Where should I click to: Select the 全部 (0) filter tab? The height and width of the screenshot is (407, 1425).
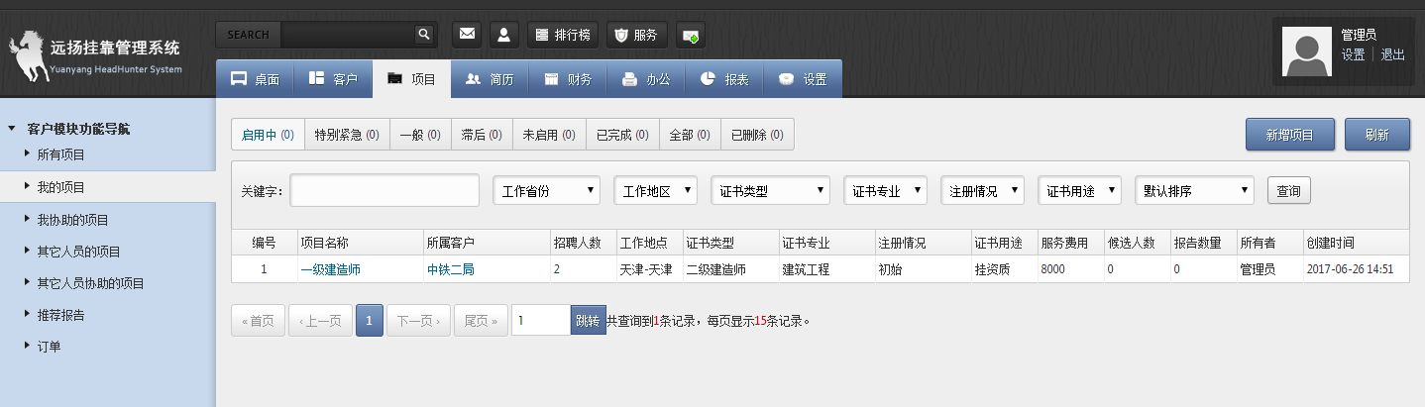click(690, 135)
